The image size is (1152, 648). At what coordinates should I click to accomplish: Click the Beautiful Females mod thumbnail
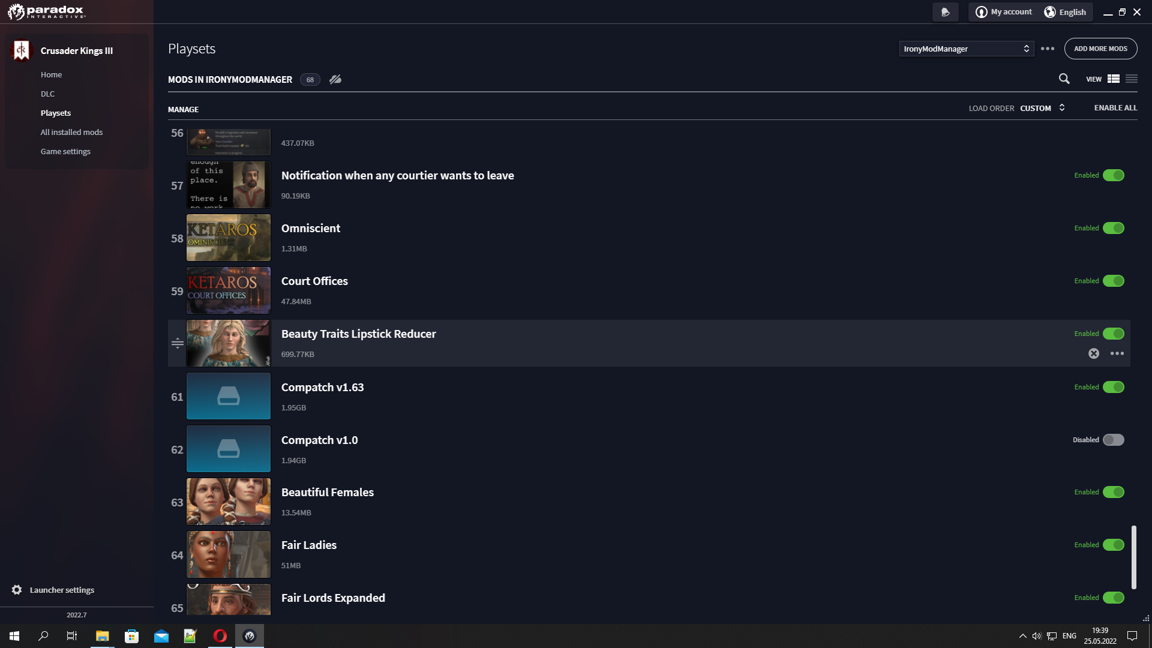click(x=229, y=502)
